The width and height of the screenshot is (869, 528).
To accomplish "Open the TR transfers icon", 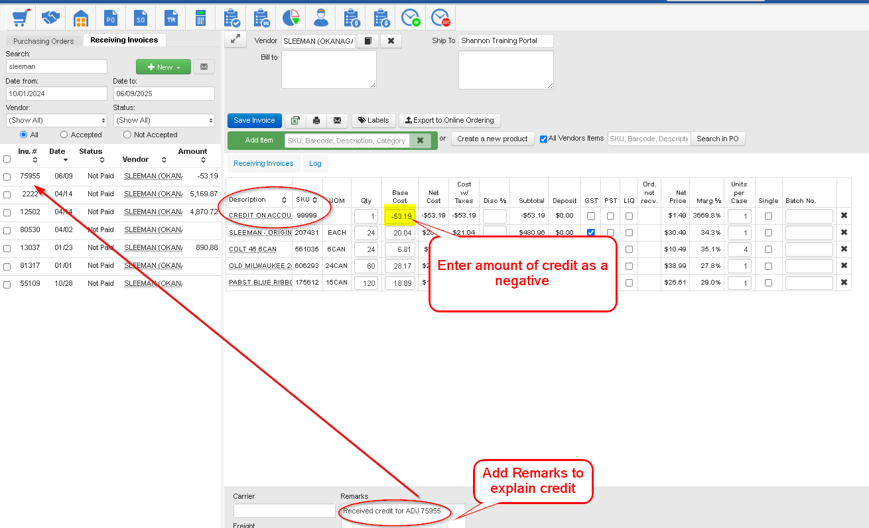I will point(170,18).
